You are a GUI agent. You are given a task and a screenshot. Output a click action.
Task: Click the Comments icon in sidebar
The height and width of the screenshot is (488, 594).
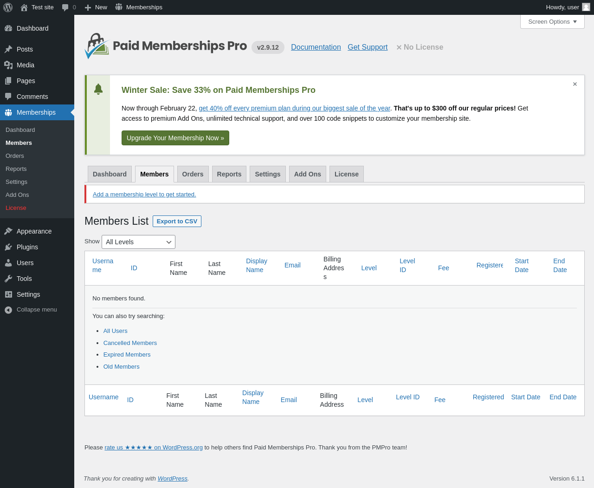[8, 97]
